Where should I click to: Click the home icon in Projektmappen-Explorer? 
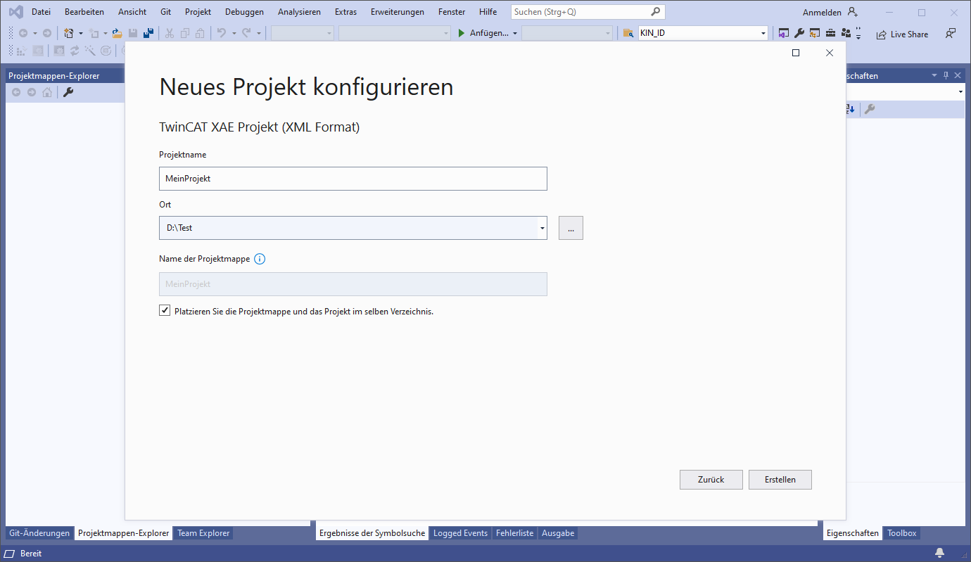(47, 92)
